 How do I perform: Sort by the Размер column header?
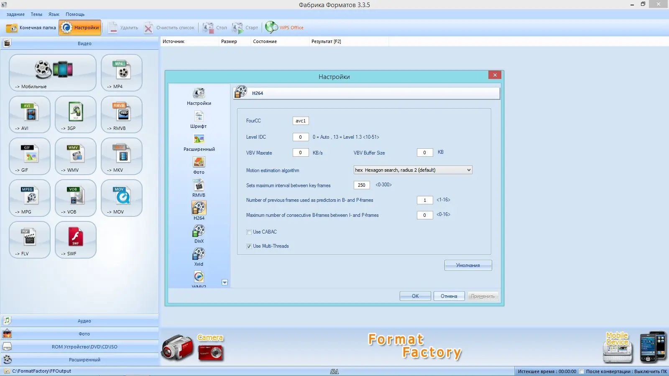coord(235,41)
